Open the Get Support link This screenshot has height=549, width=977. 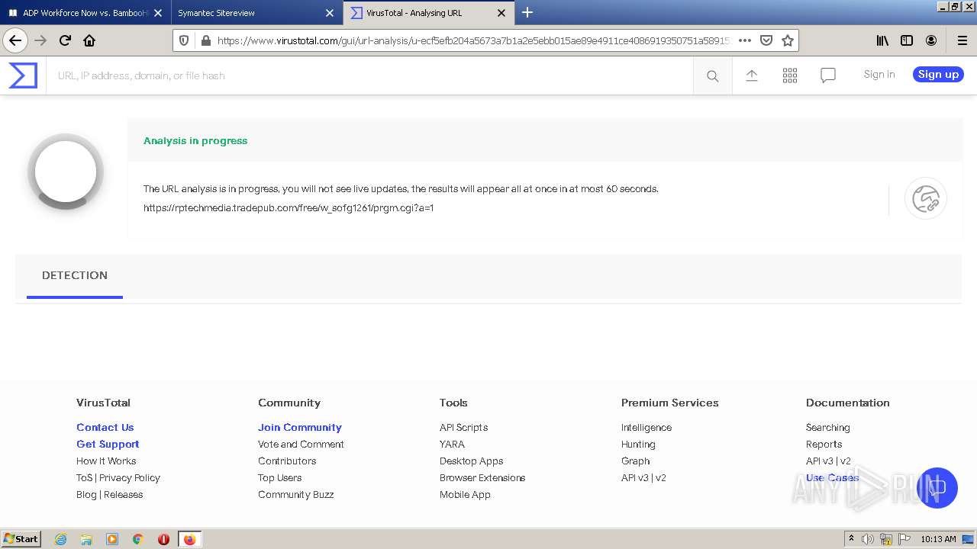point(108,444)
